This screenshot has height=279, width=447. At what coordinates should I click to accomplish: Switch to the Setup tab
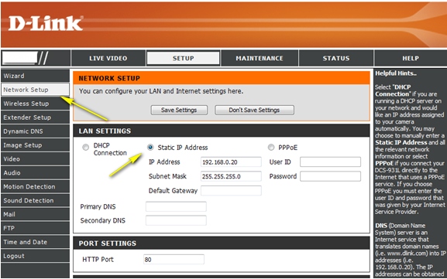[183, 58]
